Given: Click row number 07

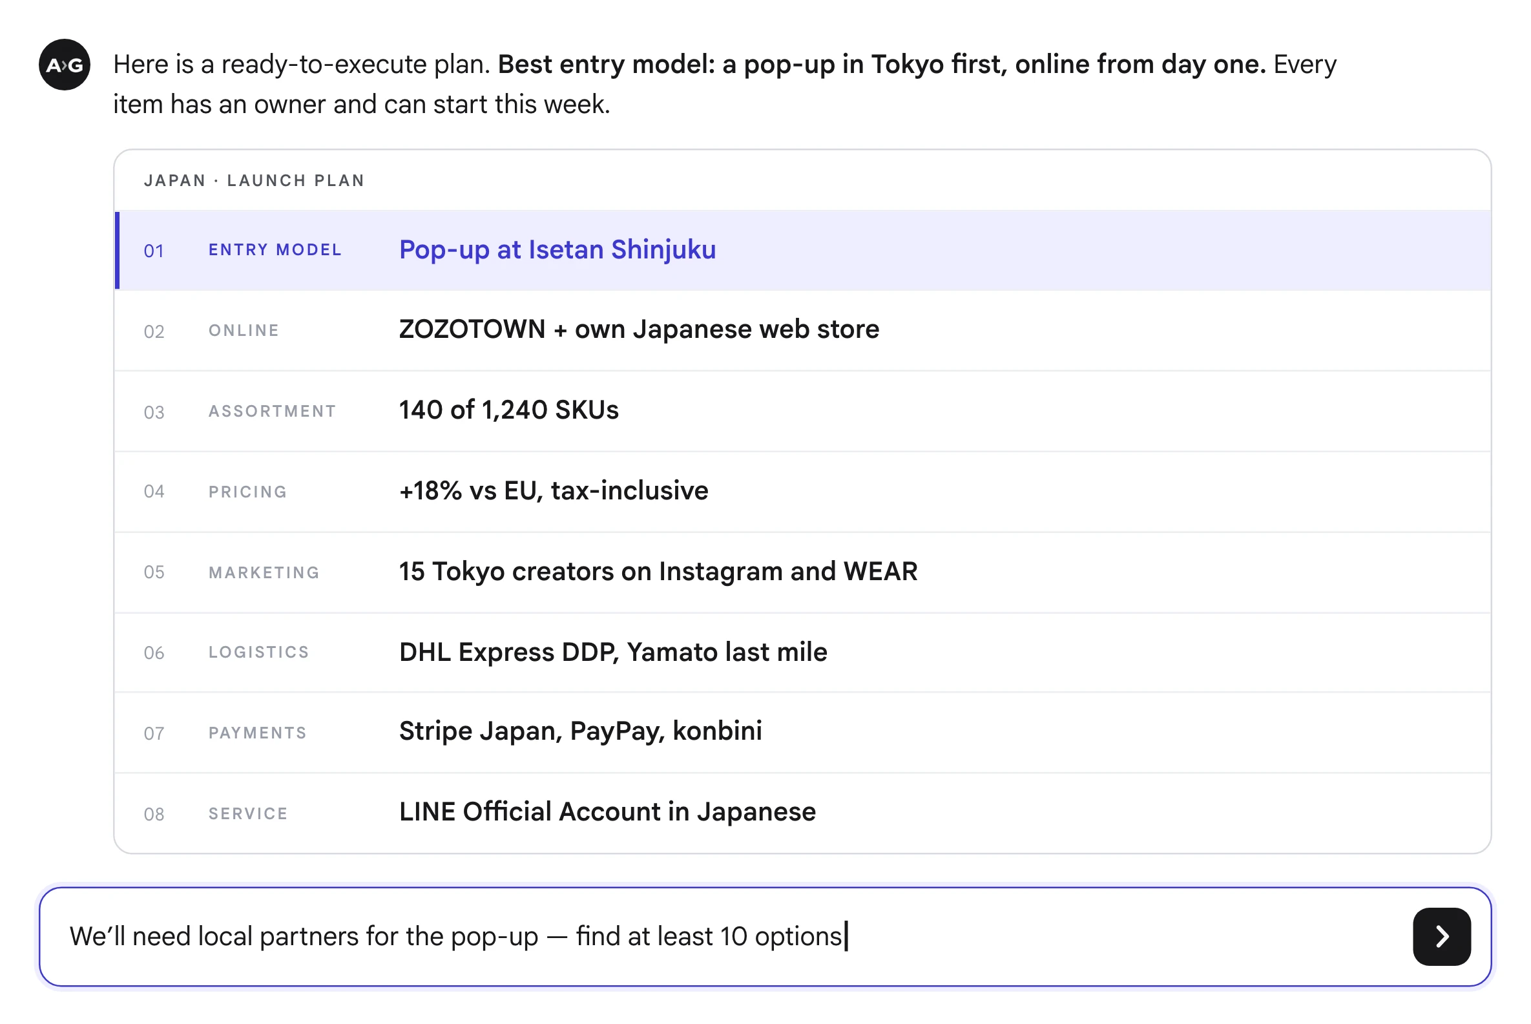Looking at the screenshot, I should pyautogui.click(x=154, y=733).
